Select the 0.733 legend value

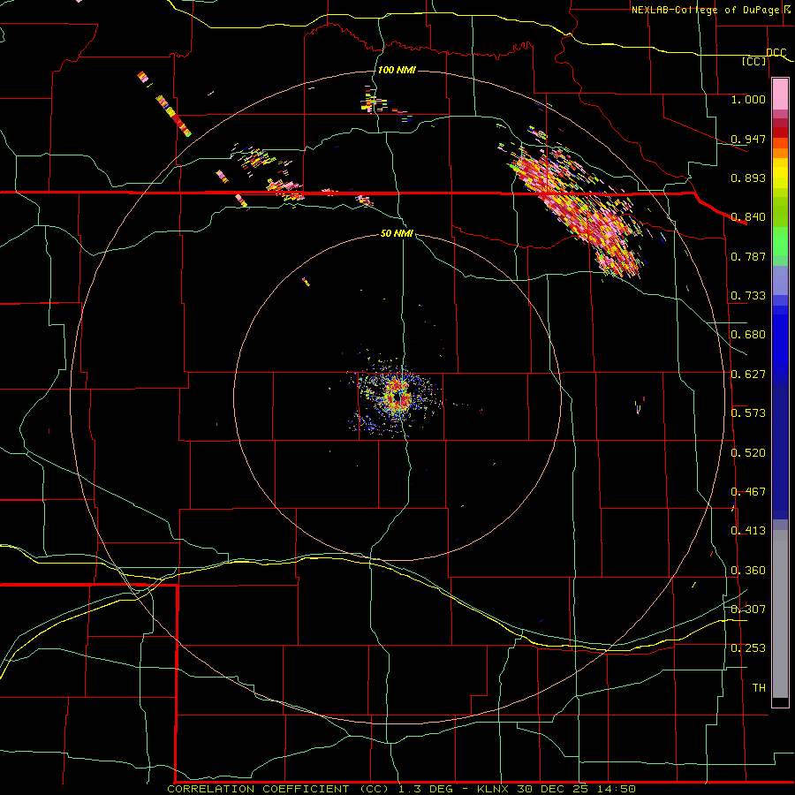748,296
